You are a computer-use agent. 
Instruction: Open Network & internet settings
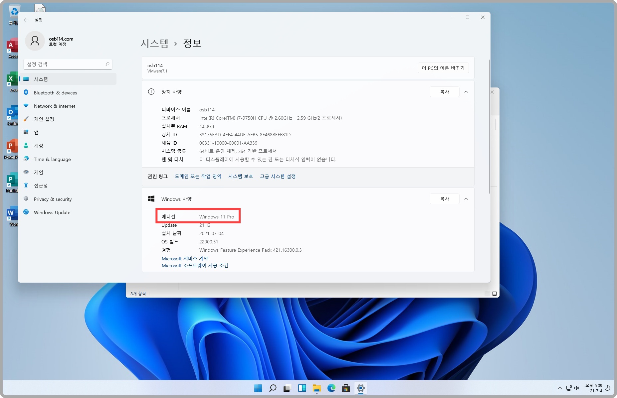pos(68,106)
